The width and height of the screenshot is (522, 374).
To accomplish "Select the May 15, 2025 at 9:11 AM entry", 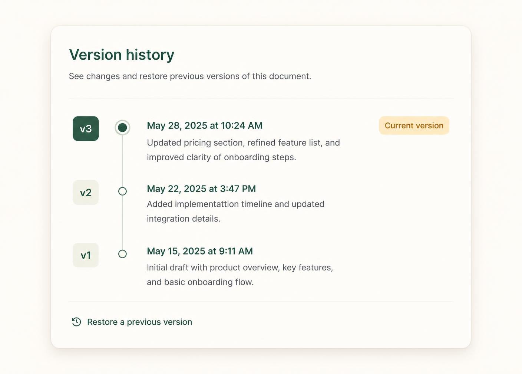I will [x=200, y=251].
